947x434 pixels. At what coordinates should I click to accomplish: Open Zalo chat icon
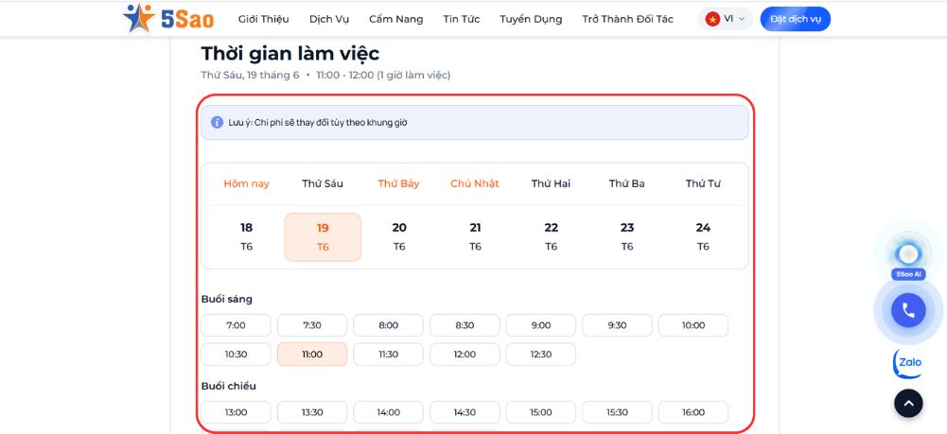908,363
